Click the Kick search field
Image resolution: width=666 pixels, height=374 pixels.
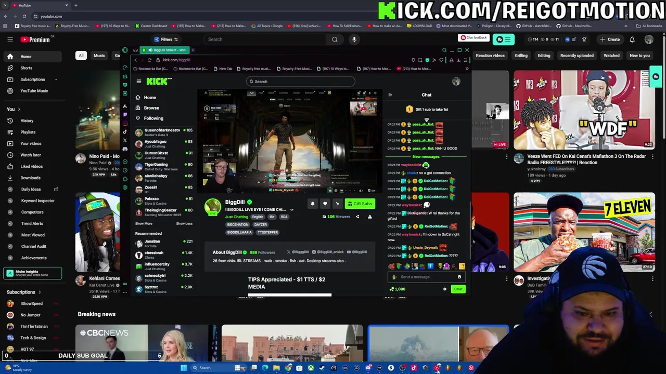[x=301, y=82]
